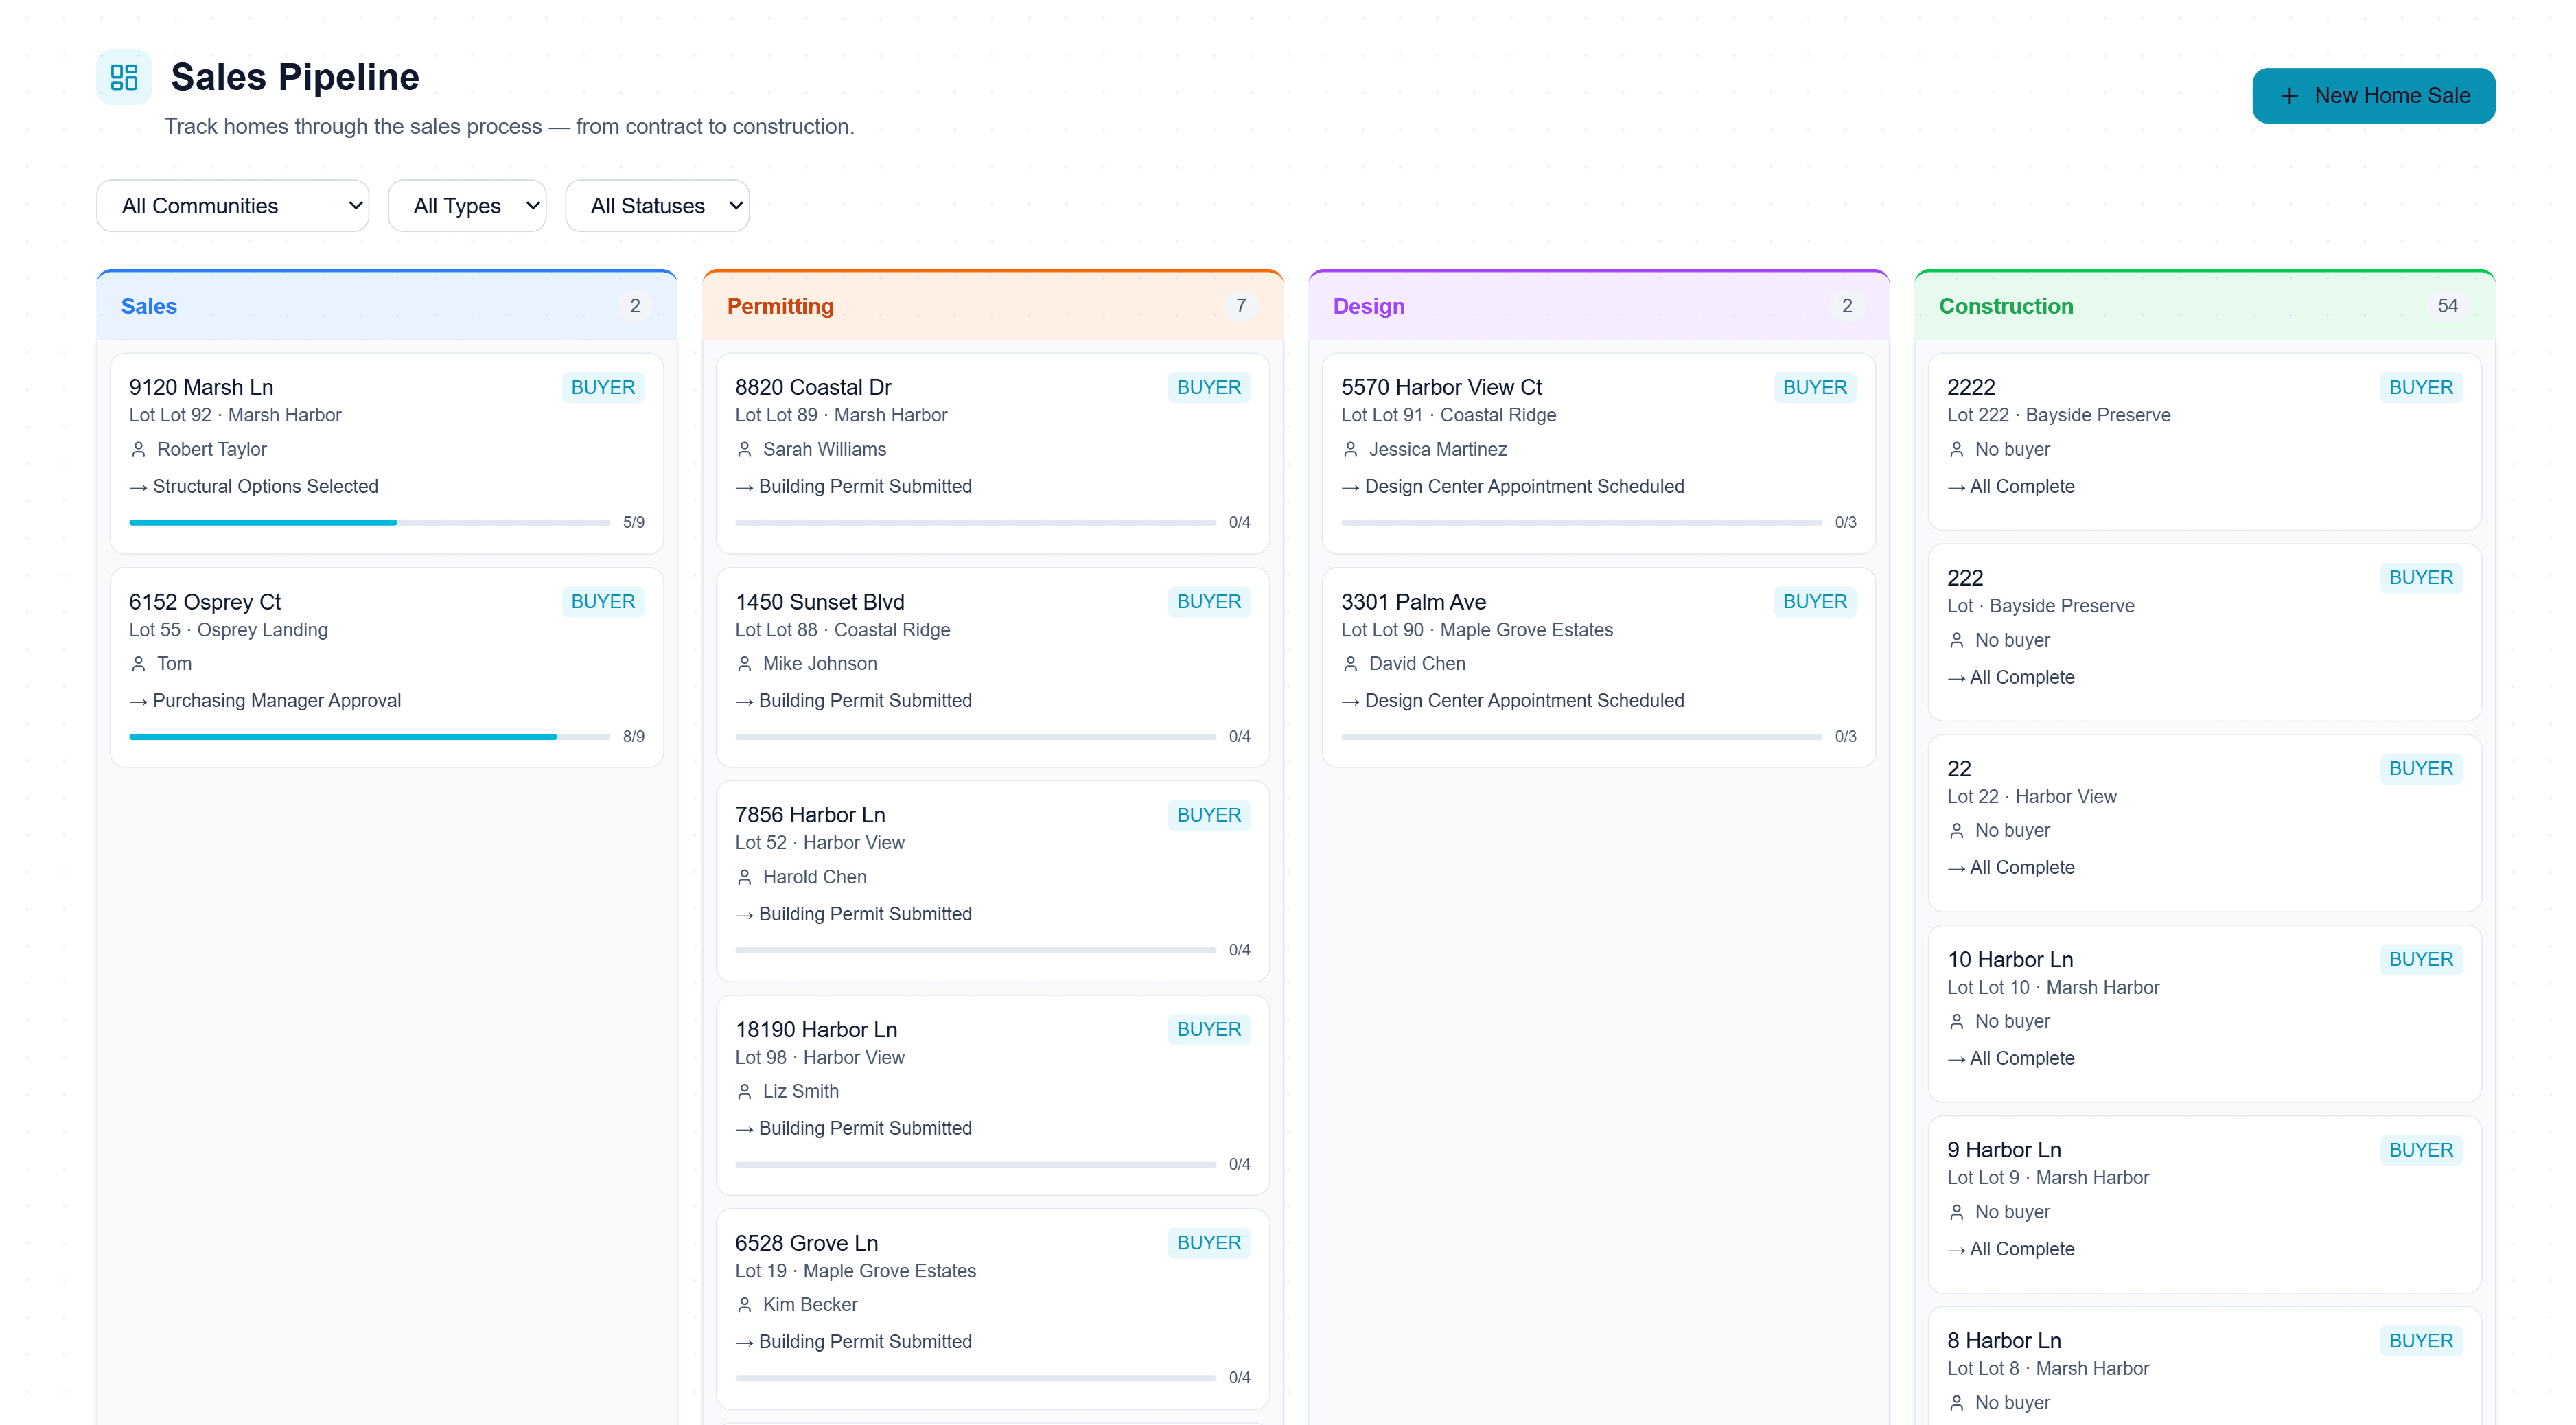Click the New Home Sale button

[x=2373, y=96]
